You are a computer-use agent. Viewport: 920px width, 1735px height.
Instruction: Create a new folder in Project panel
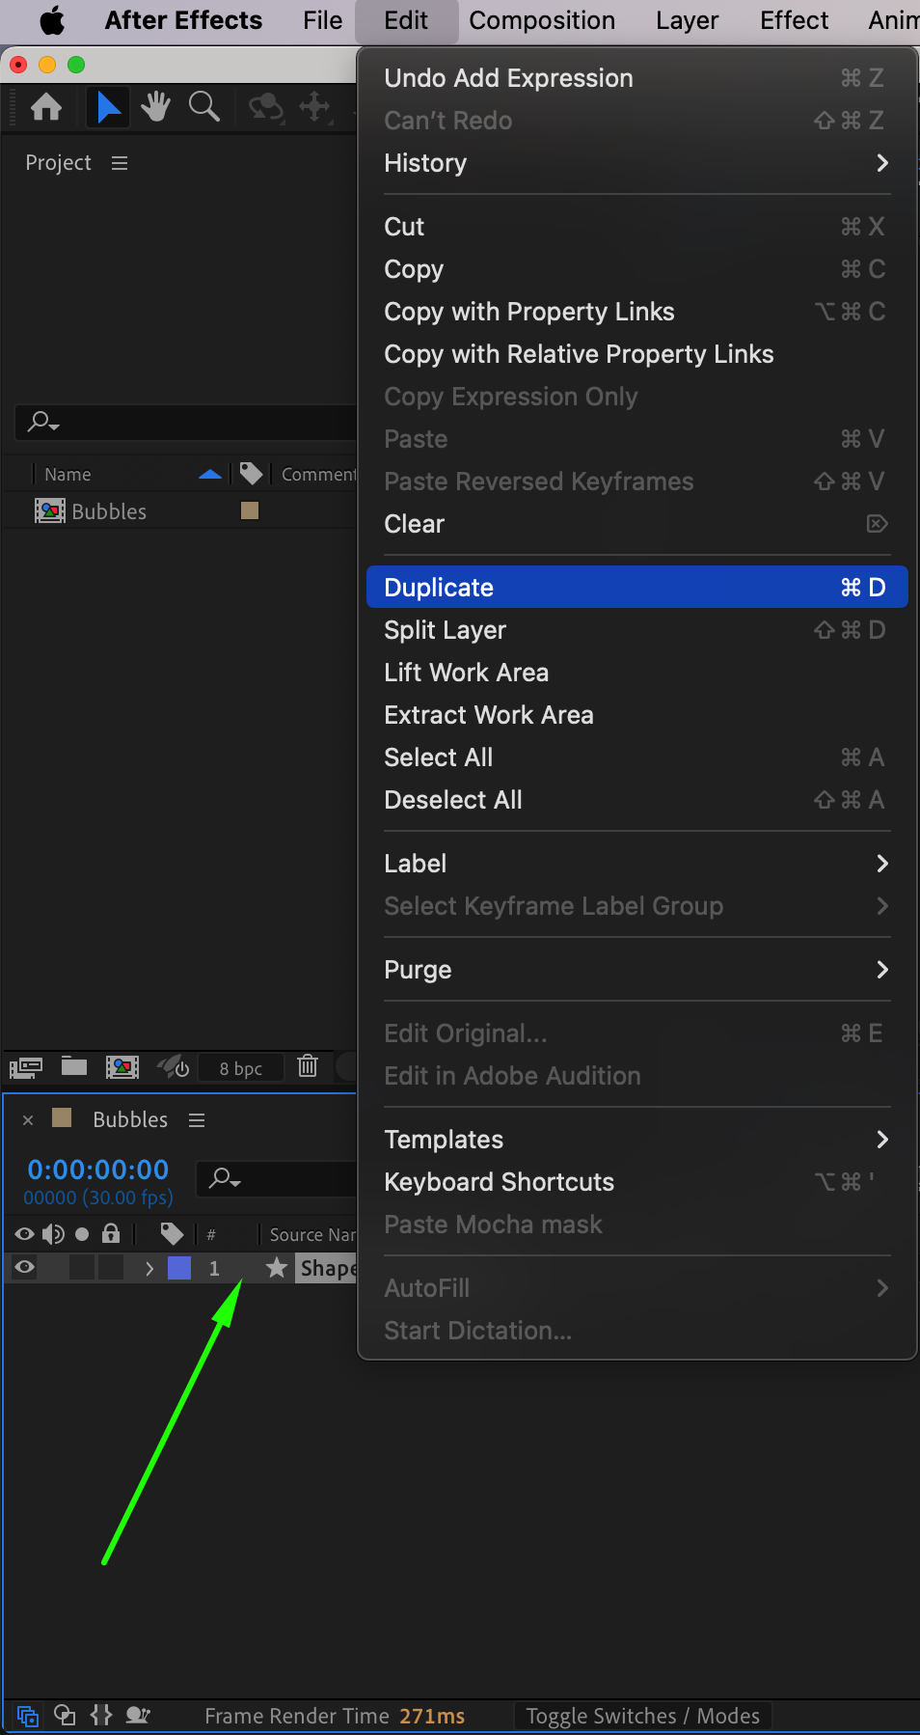pos(74,1066)
